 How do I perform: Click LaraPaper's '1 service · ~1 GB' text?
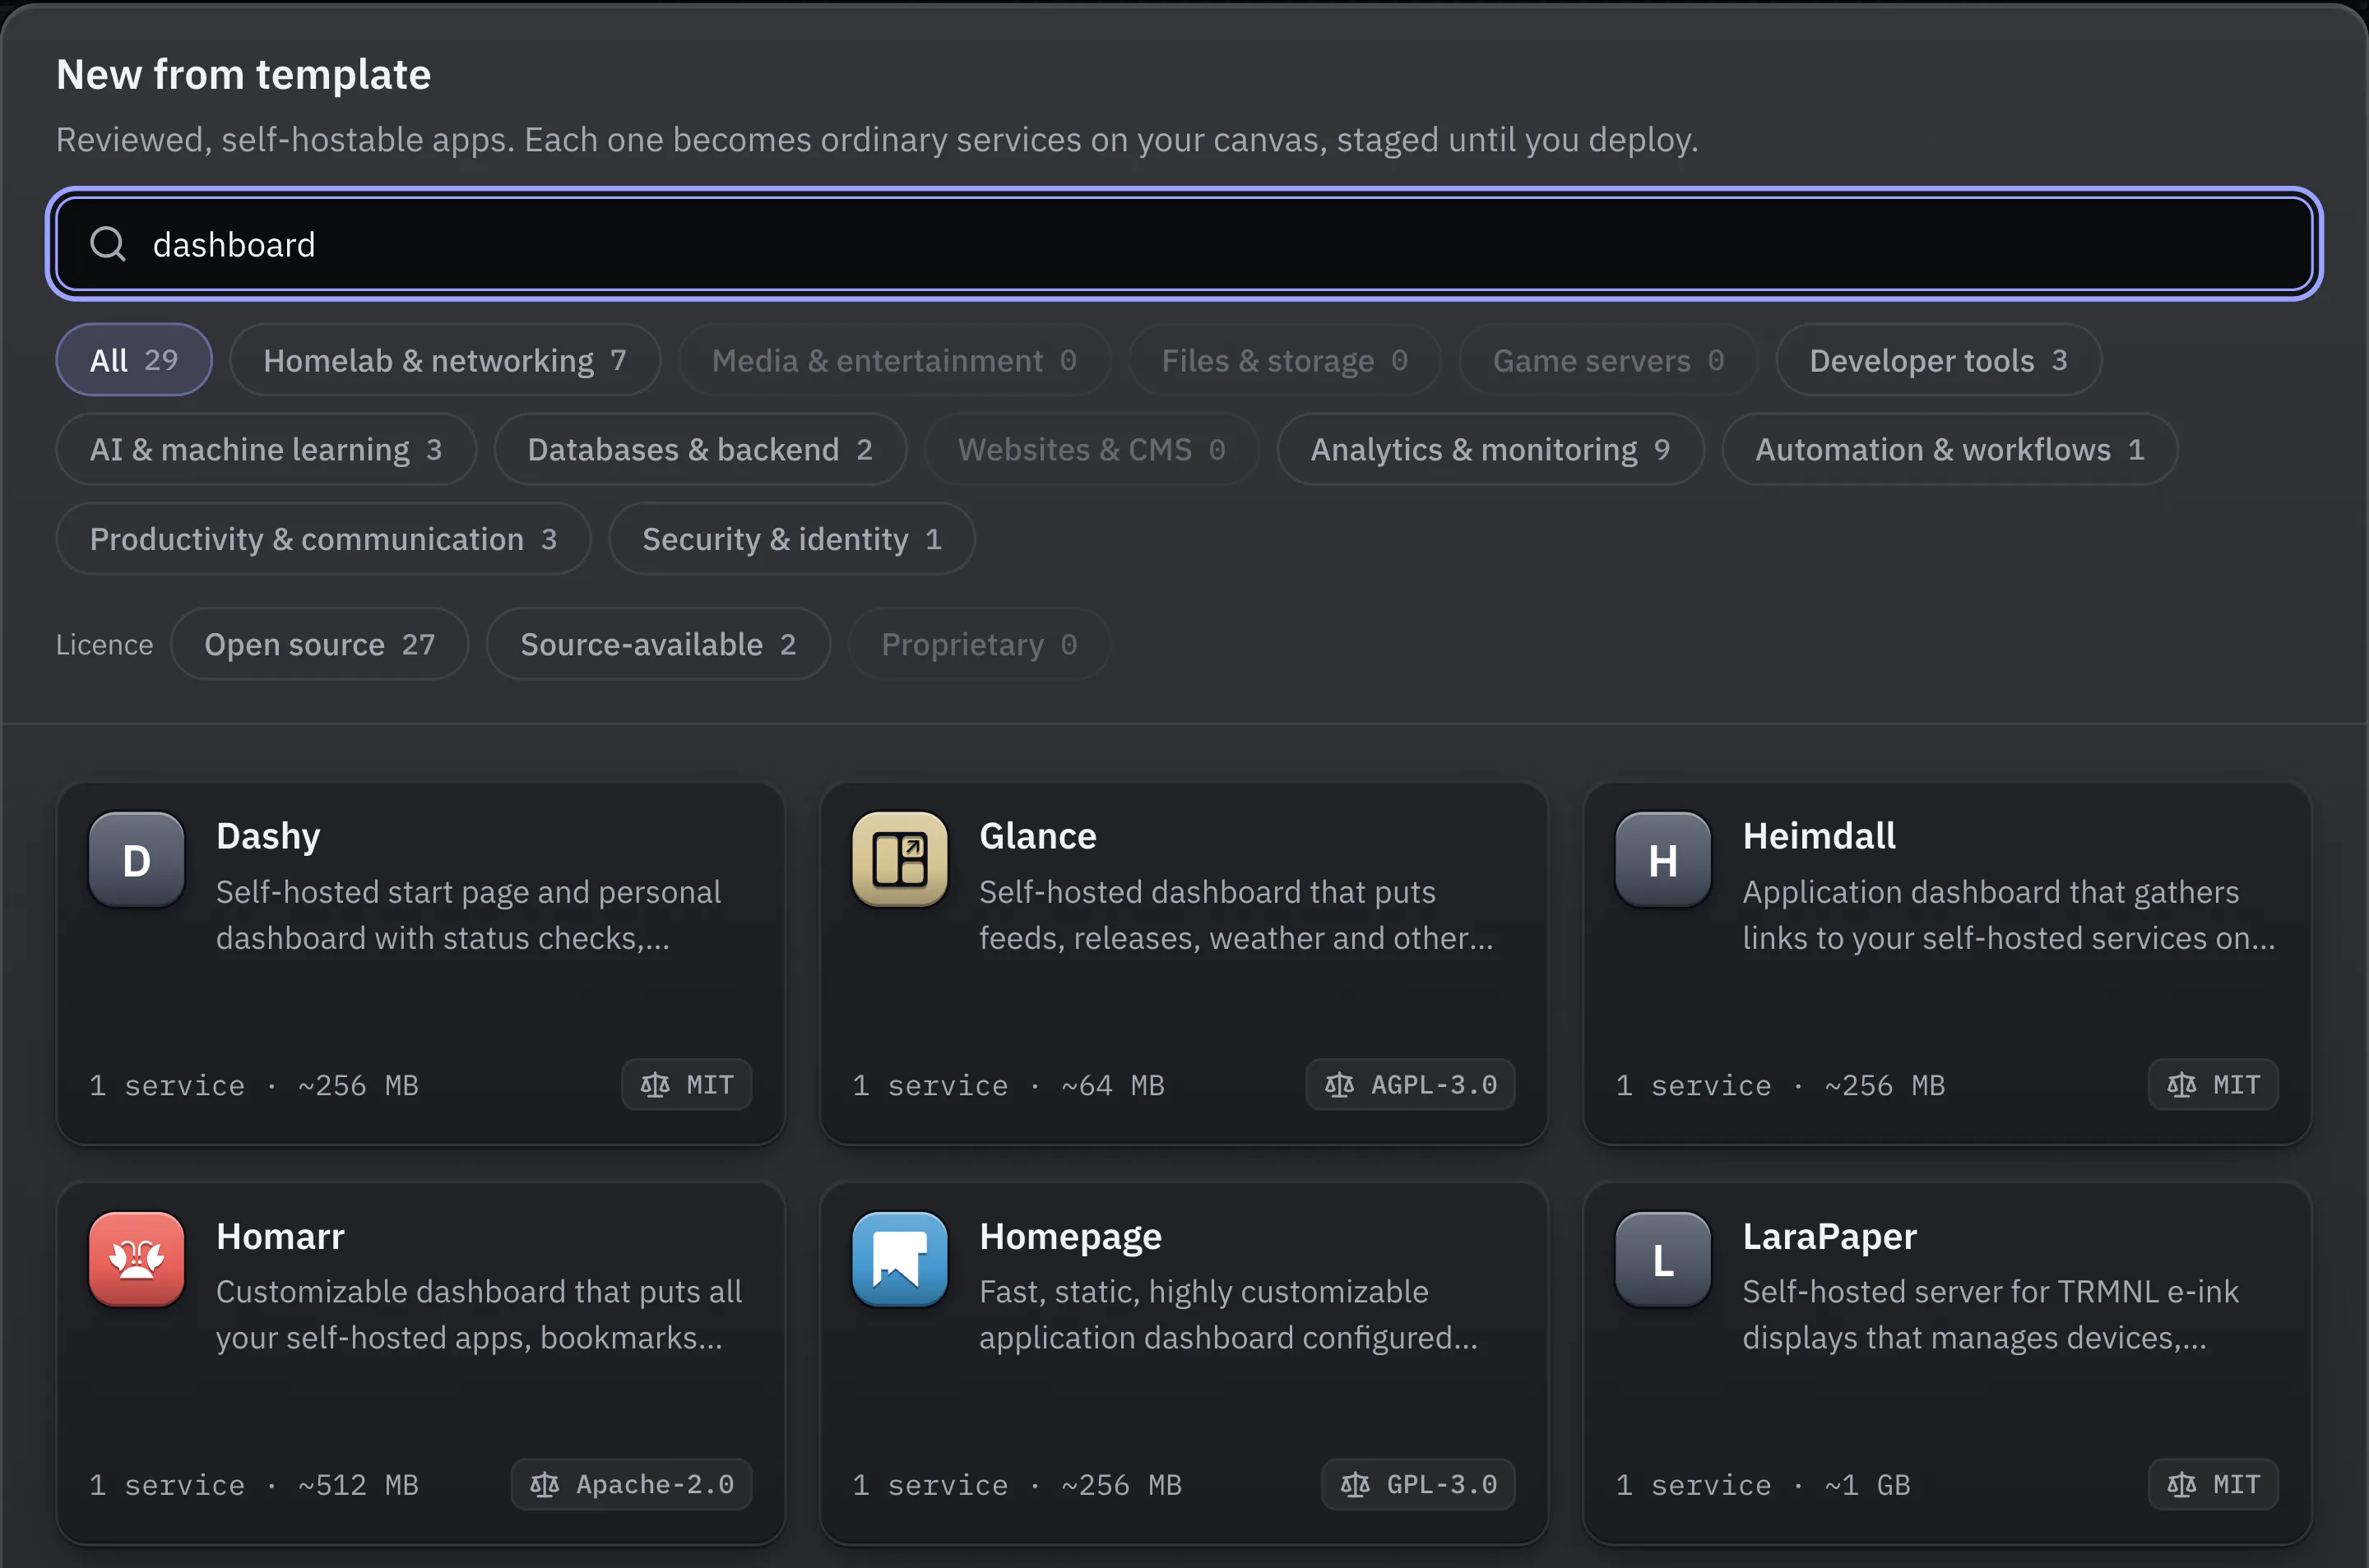point(1764,1485)
